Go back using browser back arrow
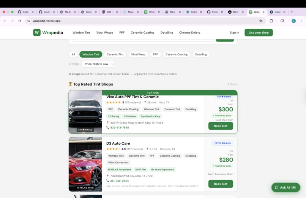The width and height of the screenshot is (306, 198). click(5, 21)
